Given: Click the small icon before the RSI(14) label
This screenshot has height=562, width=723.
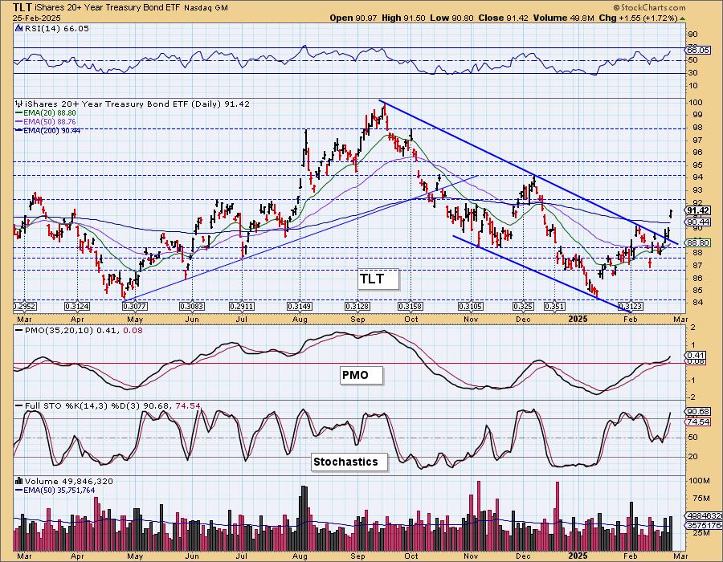Looking at the screenshot, I should tap(19, 29).
